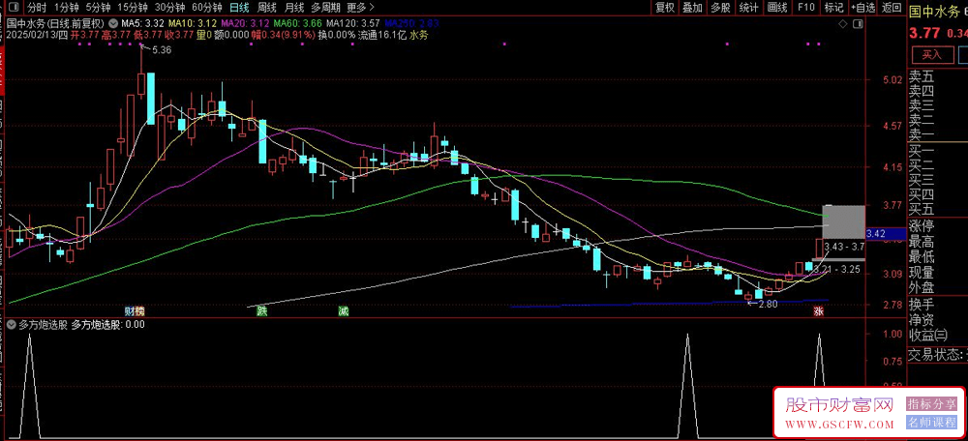Click the 2.80 low price annotation

tap(768, 304)
